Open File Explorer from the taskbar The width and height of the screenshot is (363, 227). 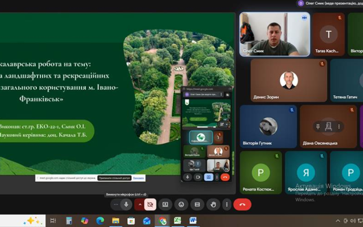[x=116, y=221]
